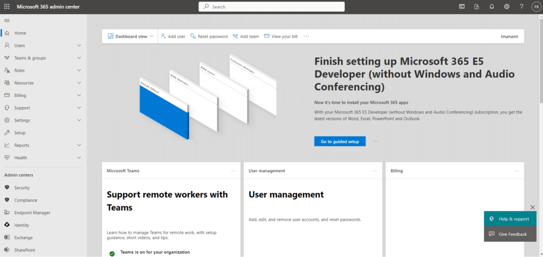
Task: Click the User management card header title
Action: pyautogui.click(x=267, y=171)
